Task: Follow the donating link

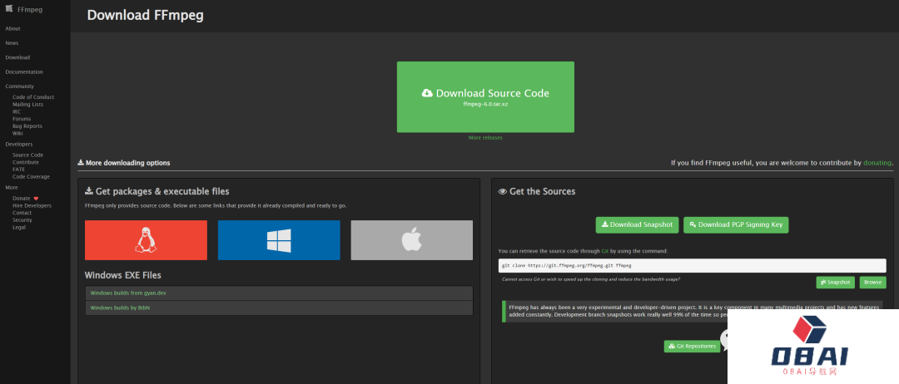Action: pos(877,163)
